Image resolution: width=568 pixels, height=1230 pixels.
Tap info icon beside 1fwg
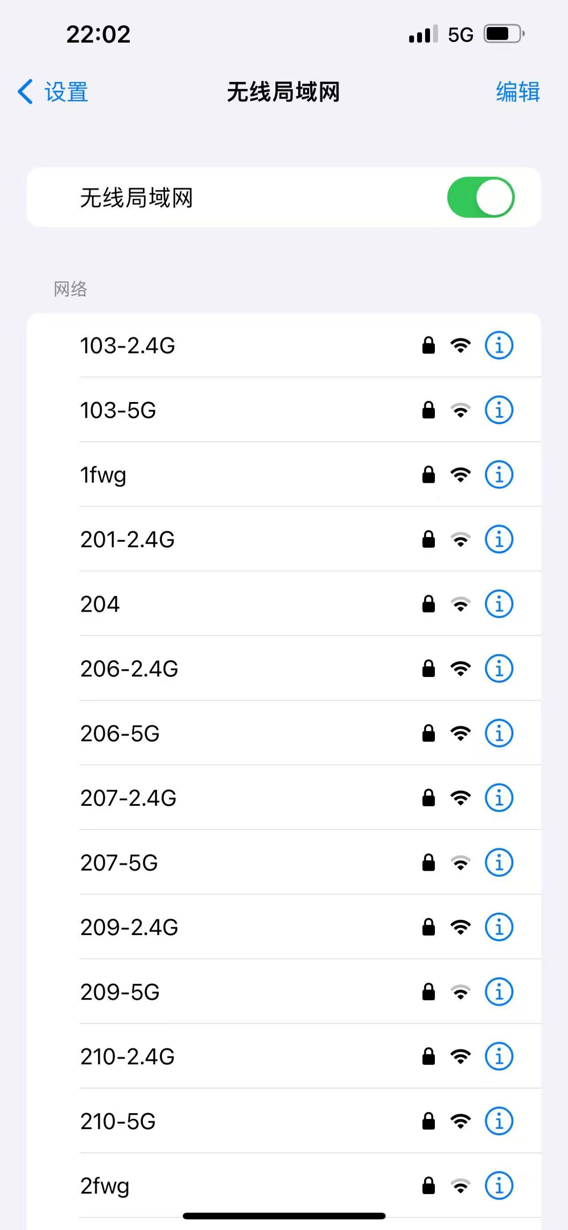(499, 474)
